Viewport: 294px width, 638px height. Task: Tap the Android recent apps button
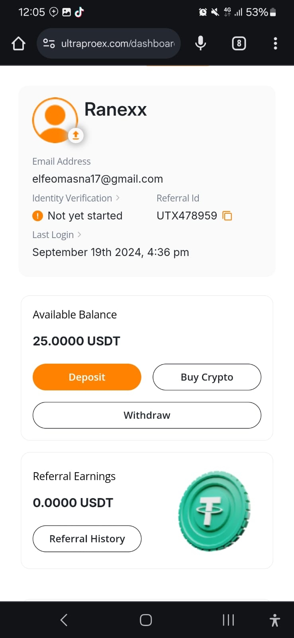coord(228,620)
